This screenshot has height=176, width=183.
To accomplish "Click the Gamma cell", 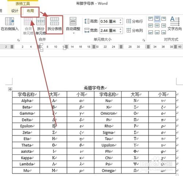I will (26, 114).
